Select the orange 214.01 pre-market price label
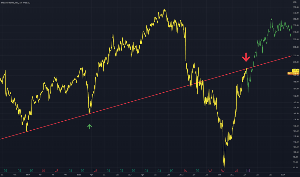Viewport: 300px width, 177px height. click(296, 73)
